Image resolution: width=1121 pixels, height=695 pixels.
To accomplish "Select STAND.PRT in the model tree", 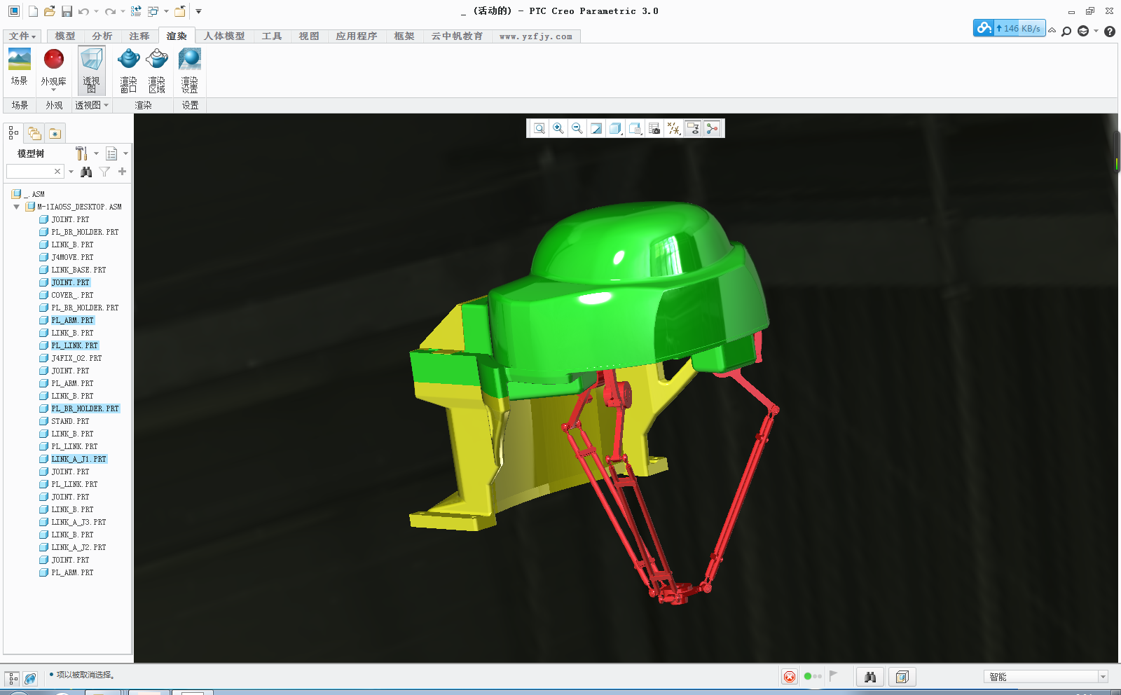I will [70, 422].
